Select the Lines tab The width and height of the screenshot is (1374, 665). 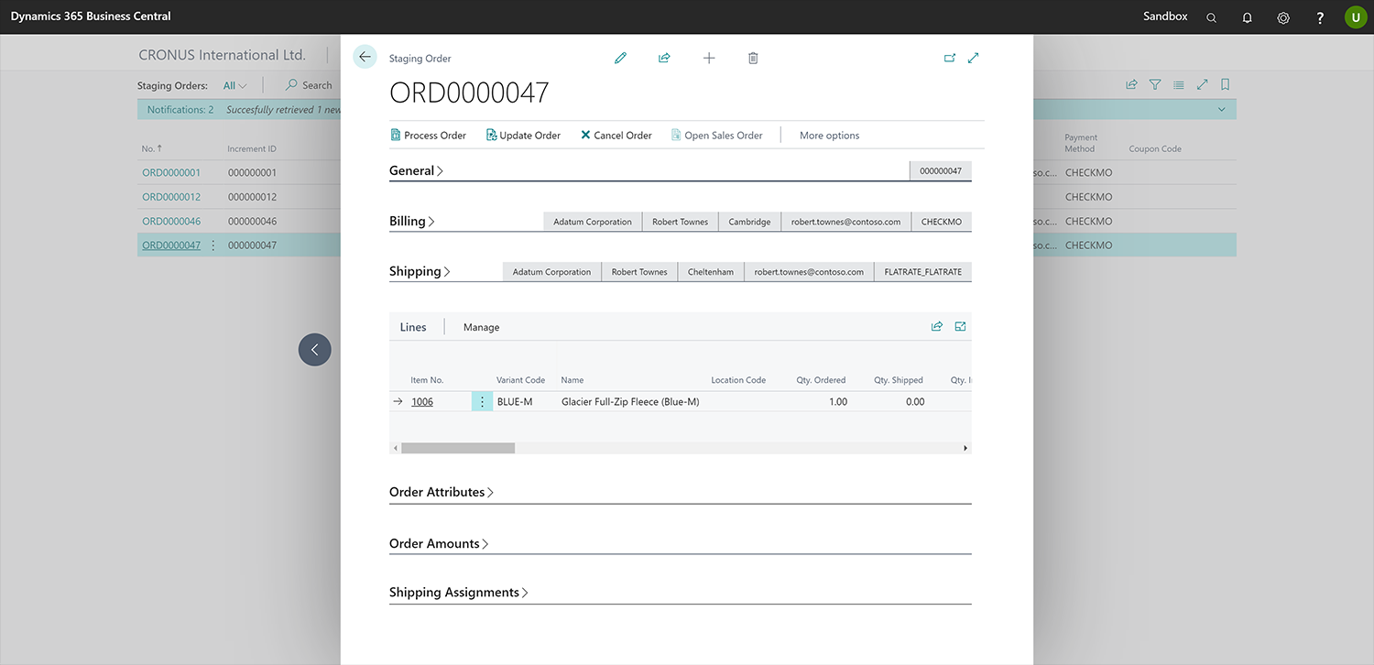pyautogui.click(x=413, y=327)
